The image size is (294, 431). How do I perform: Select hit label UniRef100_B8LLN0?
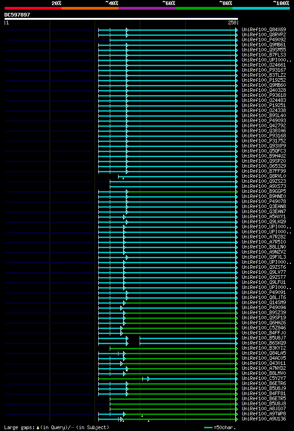264,247
